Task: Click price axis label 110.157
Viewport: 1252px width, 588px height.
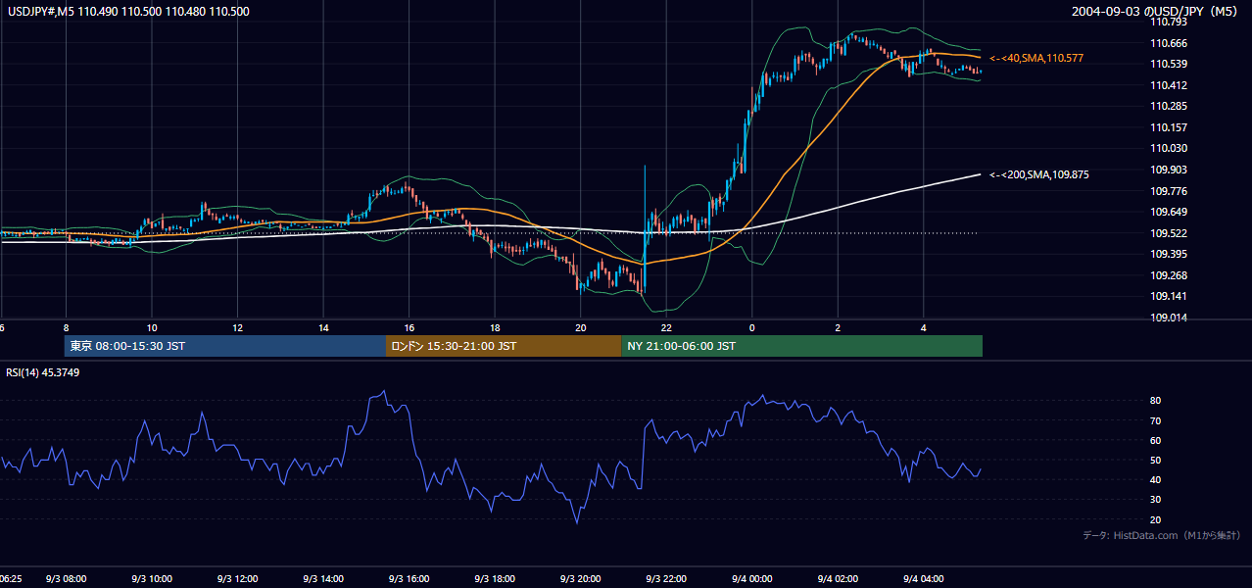Action: tap(1167, 127)
